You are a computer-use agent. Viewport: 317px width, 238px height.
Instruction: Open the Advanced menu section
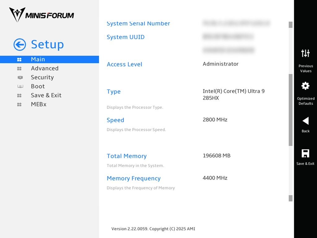45,68
